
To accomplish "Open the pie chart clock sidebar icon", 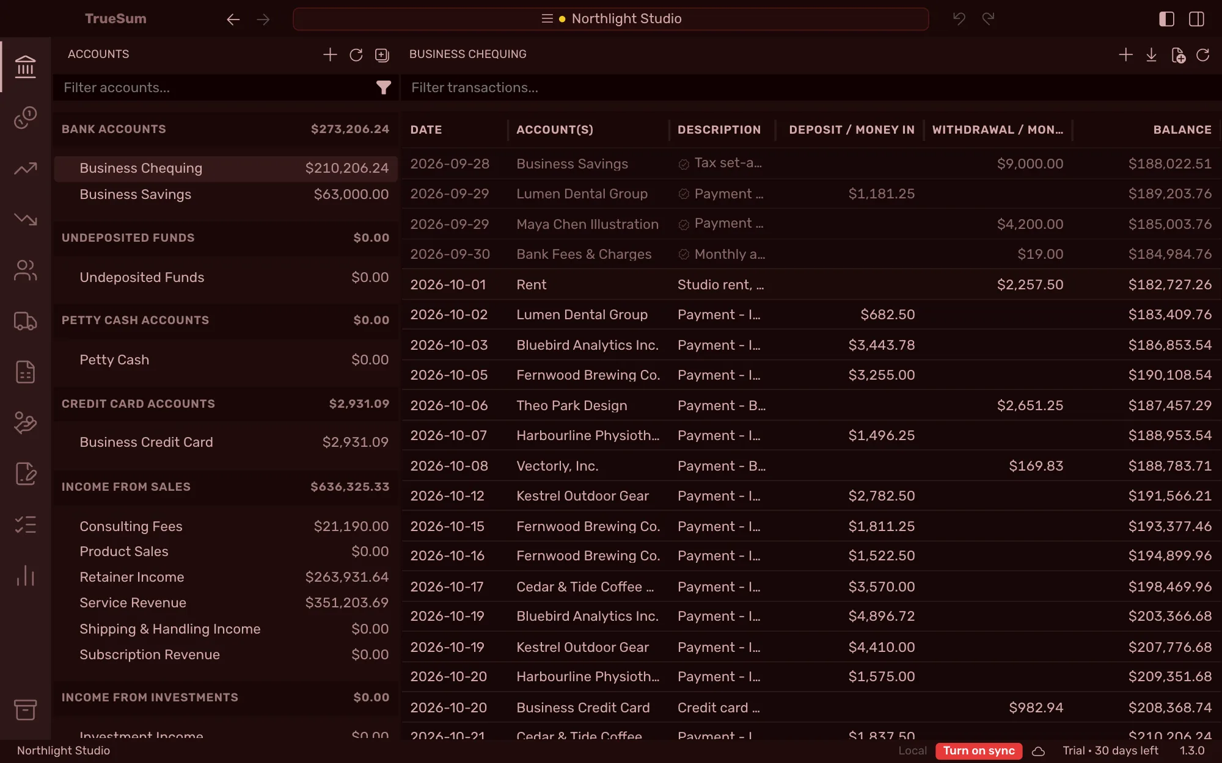I will 25,117.
